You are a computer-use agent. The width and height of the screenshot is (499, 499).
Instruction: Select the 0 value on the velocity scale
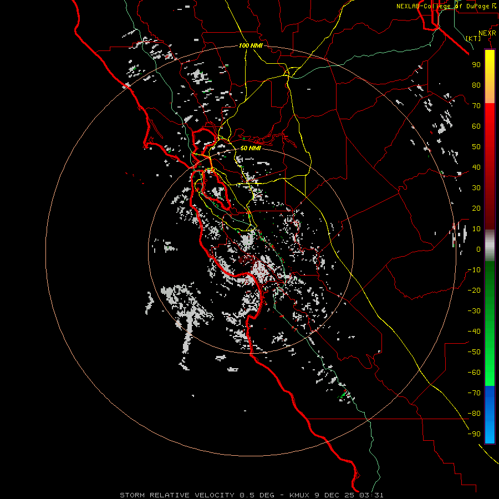click(478, 249)
